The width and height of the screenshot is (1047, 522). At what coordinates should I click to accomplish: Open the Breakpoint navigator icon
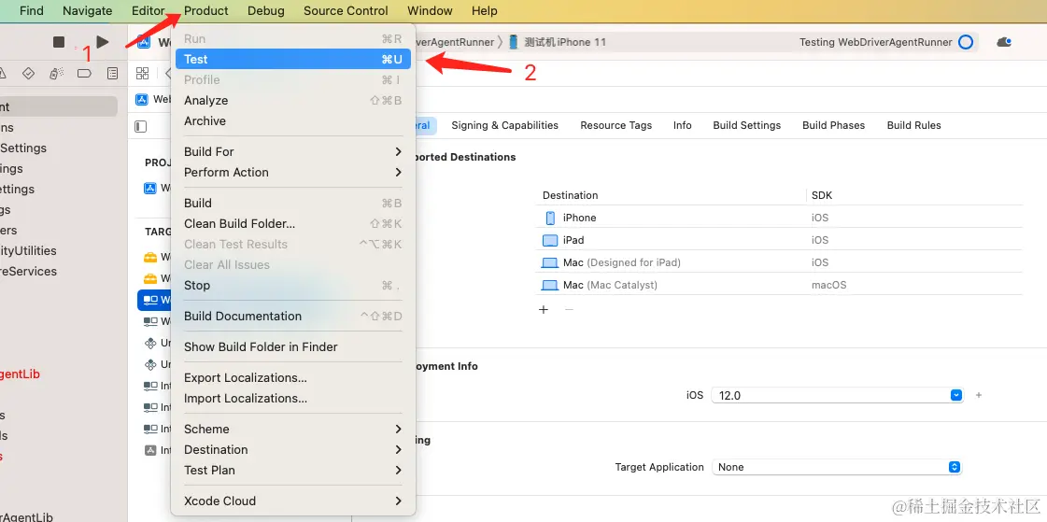click(x=84, y=74)
